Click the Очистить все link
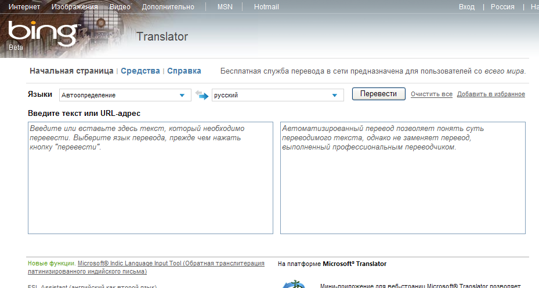 (432, 94)
